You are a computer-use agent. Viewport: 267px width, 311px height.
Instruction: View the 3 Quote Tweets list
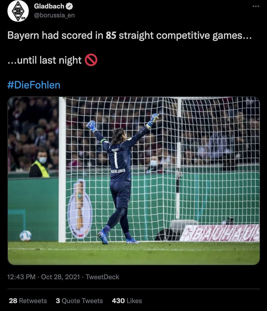pyautogui.click(x=79, y=301)
